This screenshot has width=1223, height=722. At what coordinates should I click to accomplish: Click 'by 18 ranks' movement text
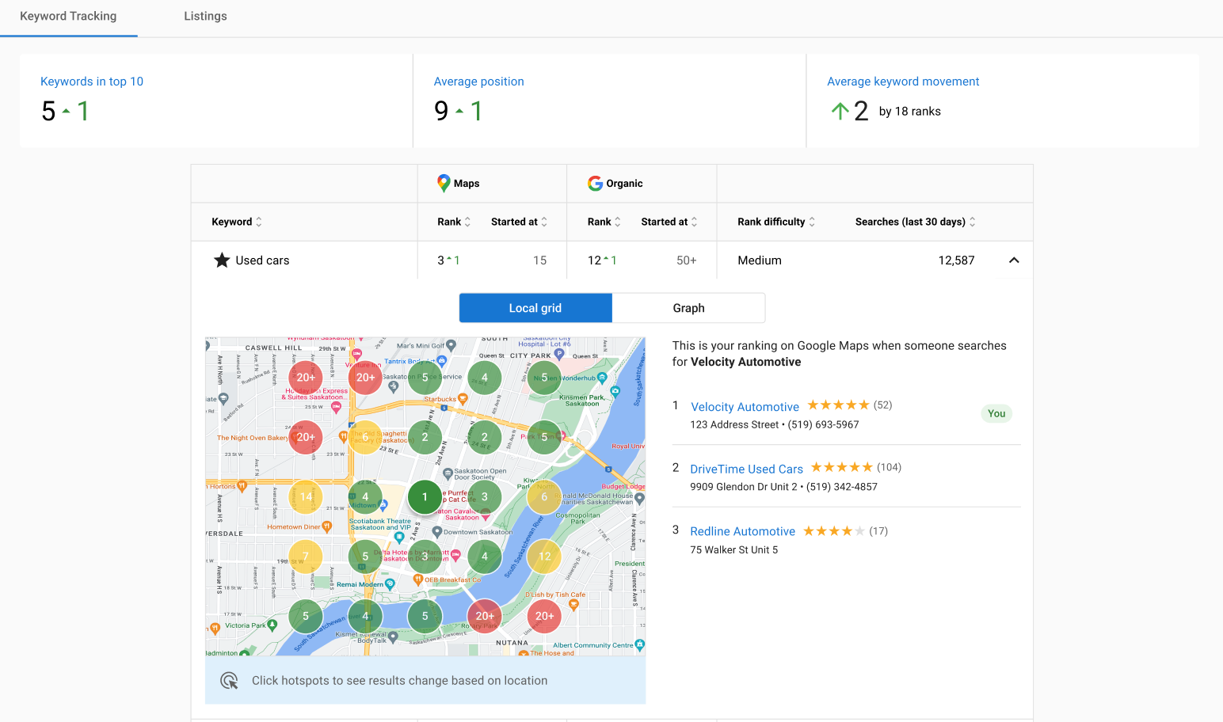click(x=910, y=112)
